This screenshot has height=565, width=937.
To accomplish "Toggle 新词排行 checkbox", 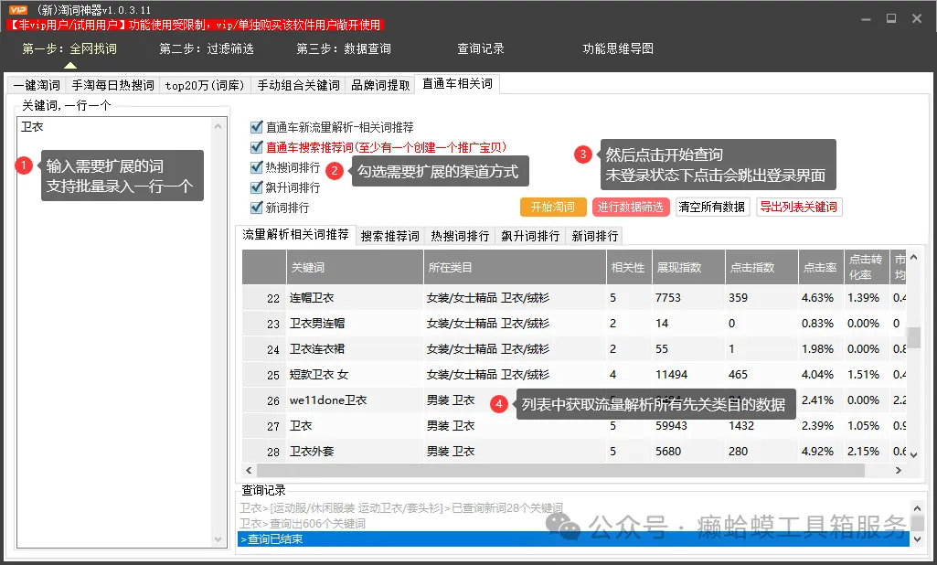I will coord(257,208).
